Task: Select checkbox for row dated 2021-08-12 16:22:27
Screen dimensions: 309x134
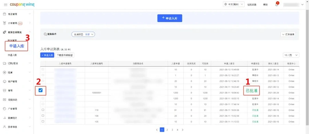Action: click(43, 75)
